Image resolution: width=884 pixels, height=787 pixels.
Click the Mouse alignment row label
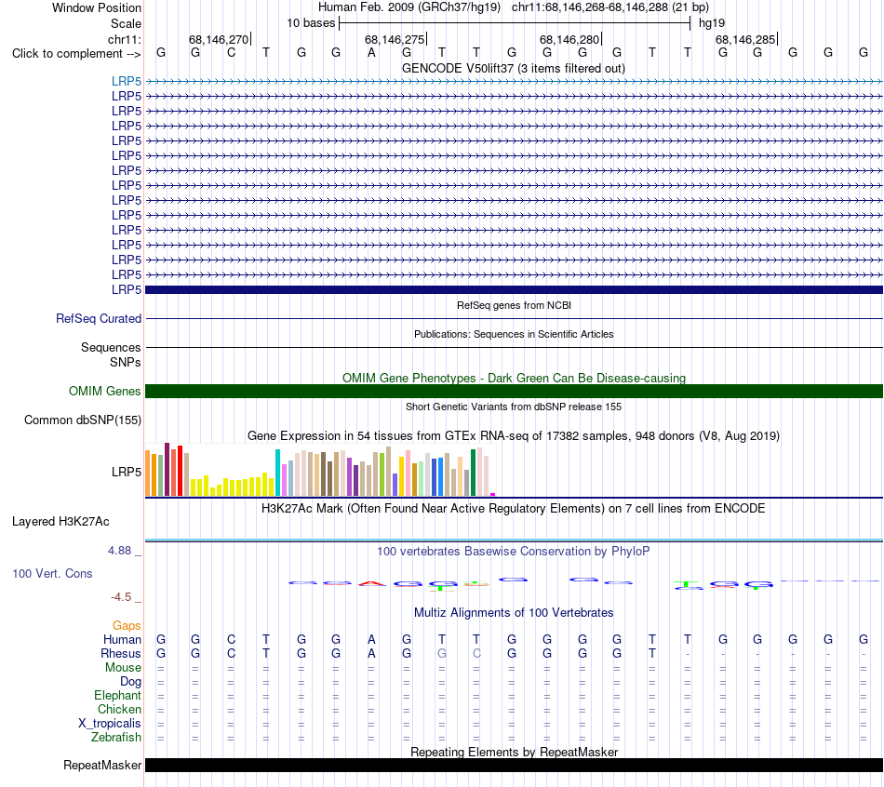[123, 668]
